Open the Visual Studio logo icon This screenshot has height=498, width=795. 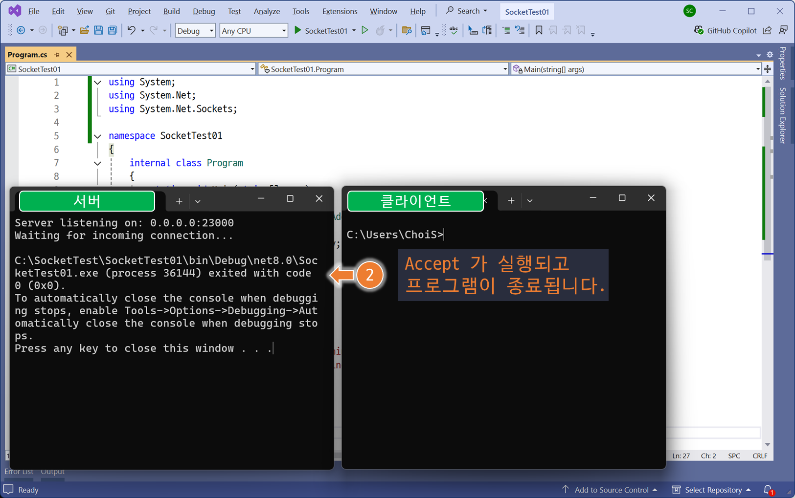tap(15, 10)
